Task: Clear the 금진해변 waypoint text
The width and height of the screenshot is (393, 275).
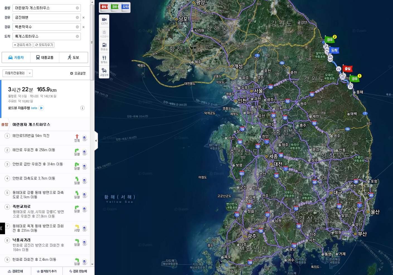Action: click(77, 18)
